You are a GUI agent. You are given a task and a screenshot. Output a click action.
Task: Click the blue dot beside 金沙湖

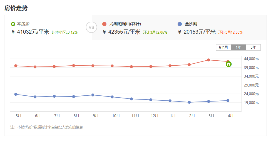[x=180, y=24]
